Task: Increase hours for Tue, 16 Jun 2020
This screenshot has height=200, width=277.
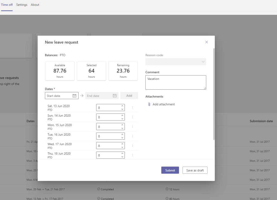Action: [122, 135]
